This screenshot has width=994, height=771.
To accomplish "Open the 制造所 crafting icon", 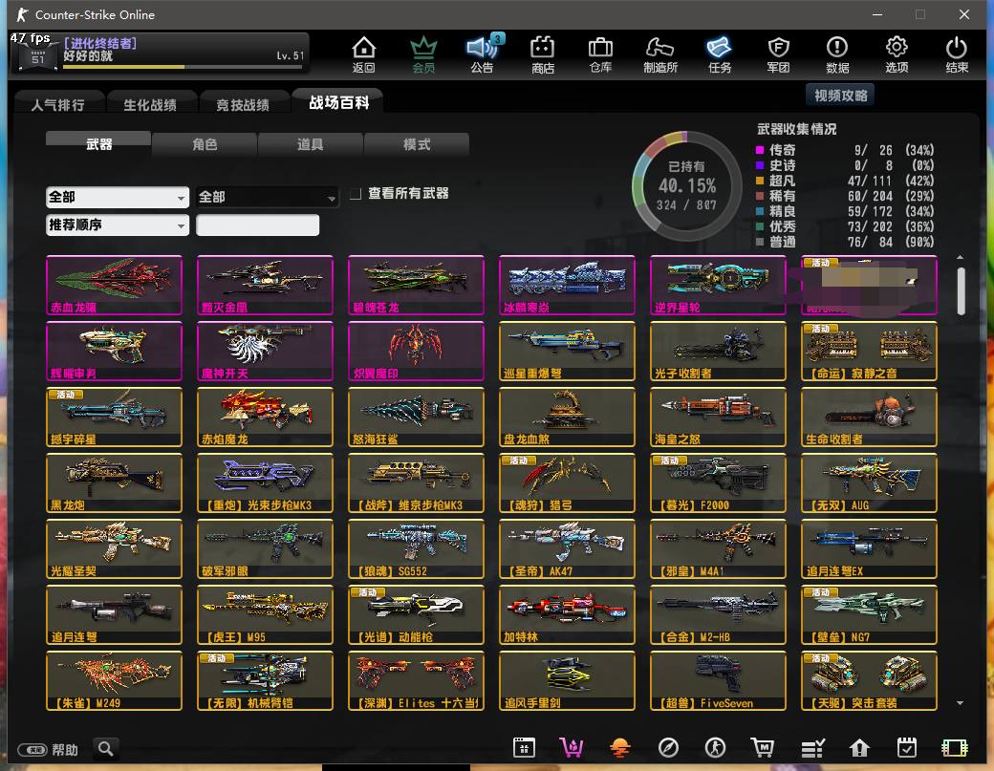I will click(x=660, y=54).
